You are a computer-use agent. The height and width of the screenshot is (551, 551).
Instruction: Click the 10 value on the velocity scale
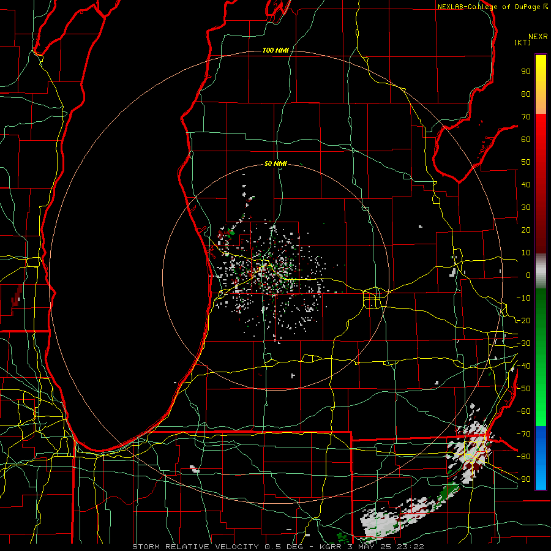tap(526, 253)
